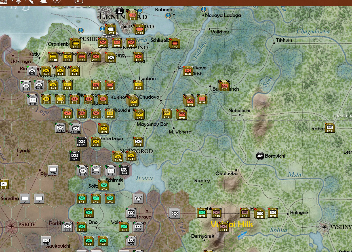Select the yellow armored unit 1=8 at Oranienbaum
This screenshot has height=252, width=352.
click(x=76, y=43)
